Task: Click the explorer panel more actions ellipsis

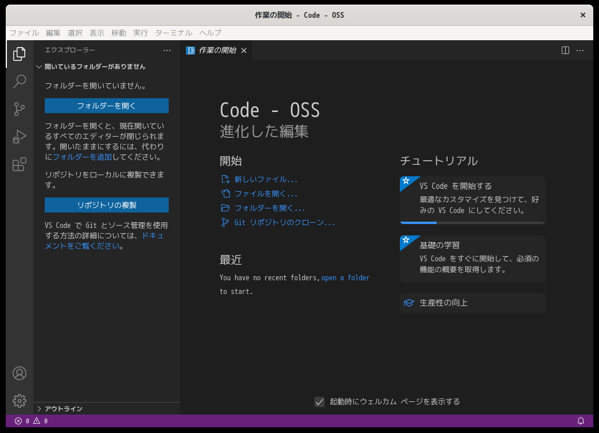Action: [167, 51]
